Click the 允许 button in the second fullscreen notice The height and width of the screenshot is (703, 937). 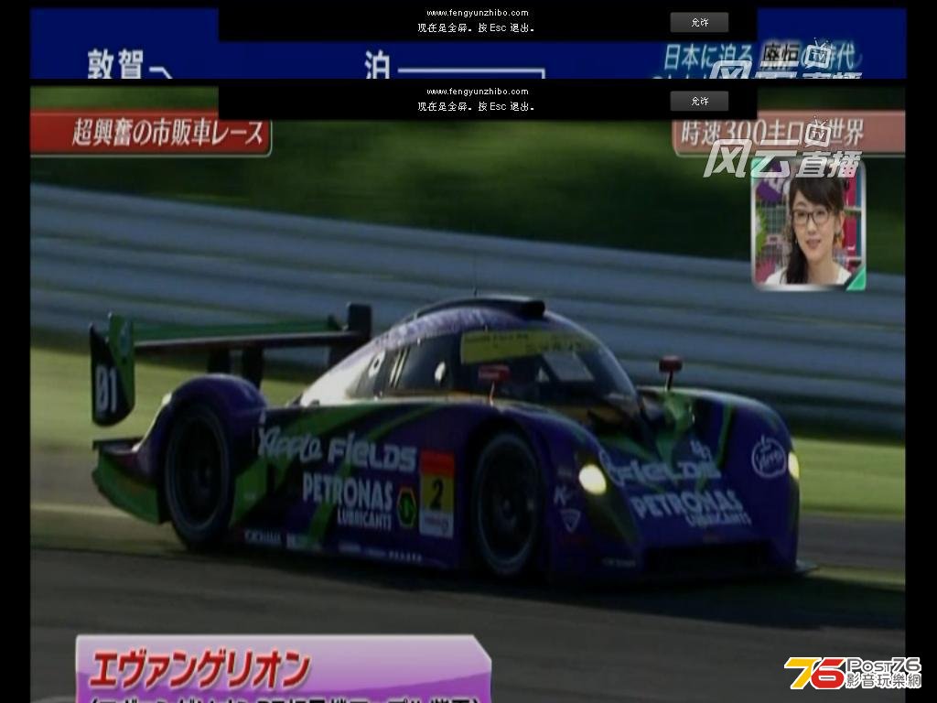click(x=699, y=101)
